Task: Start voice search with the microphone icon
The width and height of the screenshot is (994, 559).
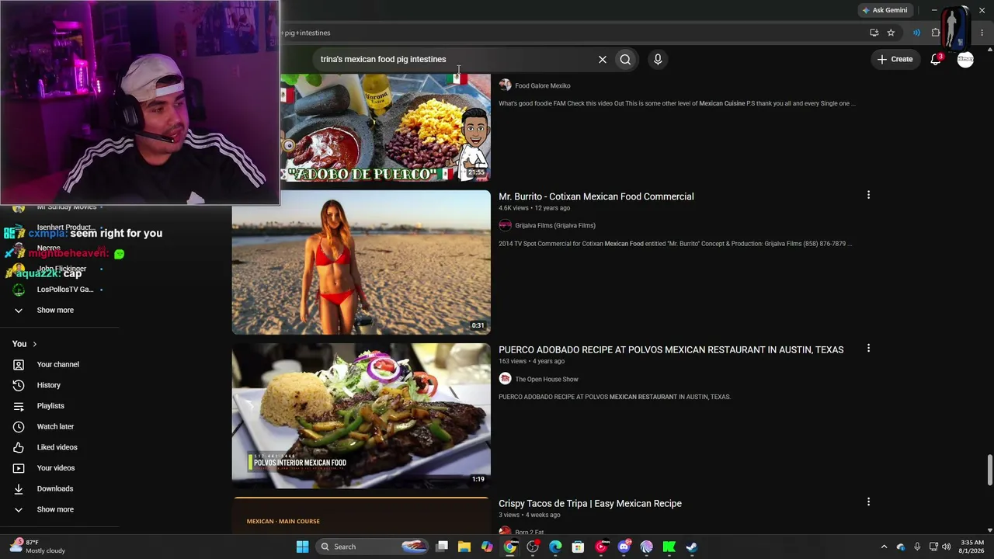Action: coord(658,59)
